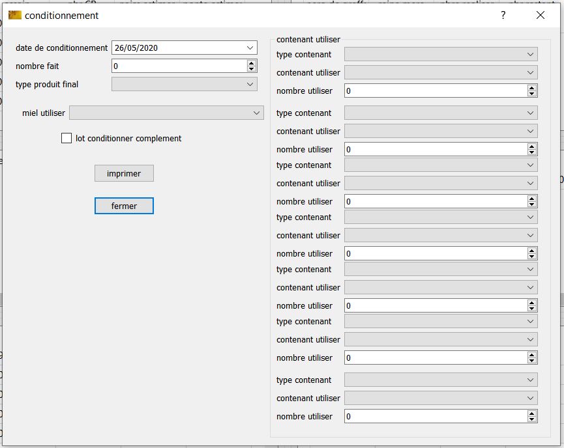This screenshot has height=448, width=564.
Task: Close the conditionnement dialog window
Action: pos(540,16)
